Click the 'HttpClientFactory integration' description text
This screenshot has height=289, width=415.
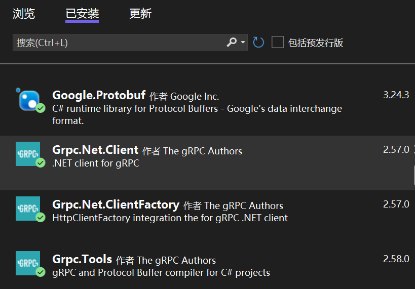pyautogui.click(x=170, y=218)
